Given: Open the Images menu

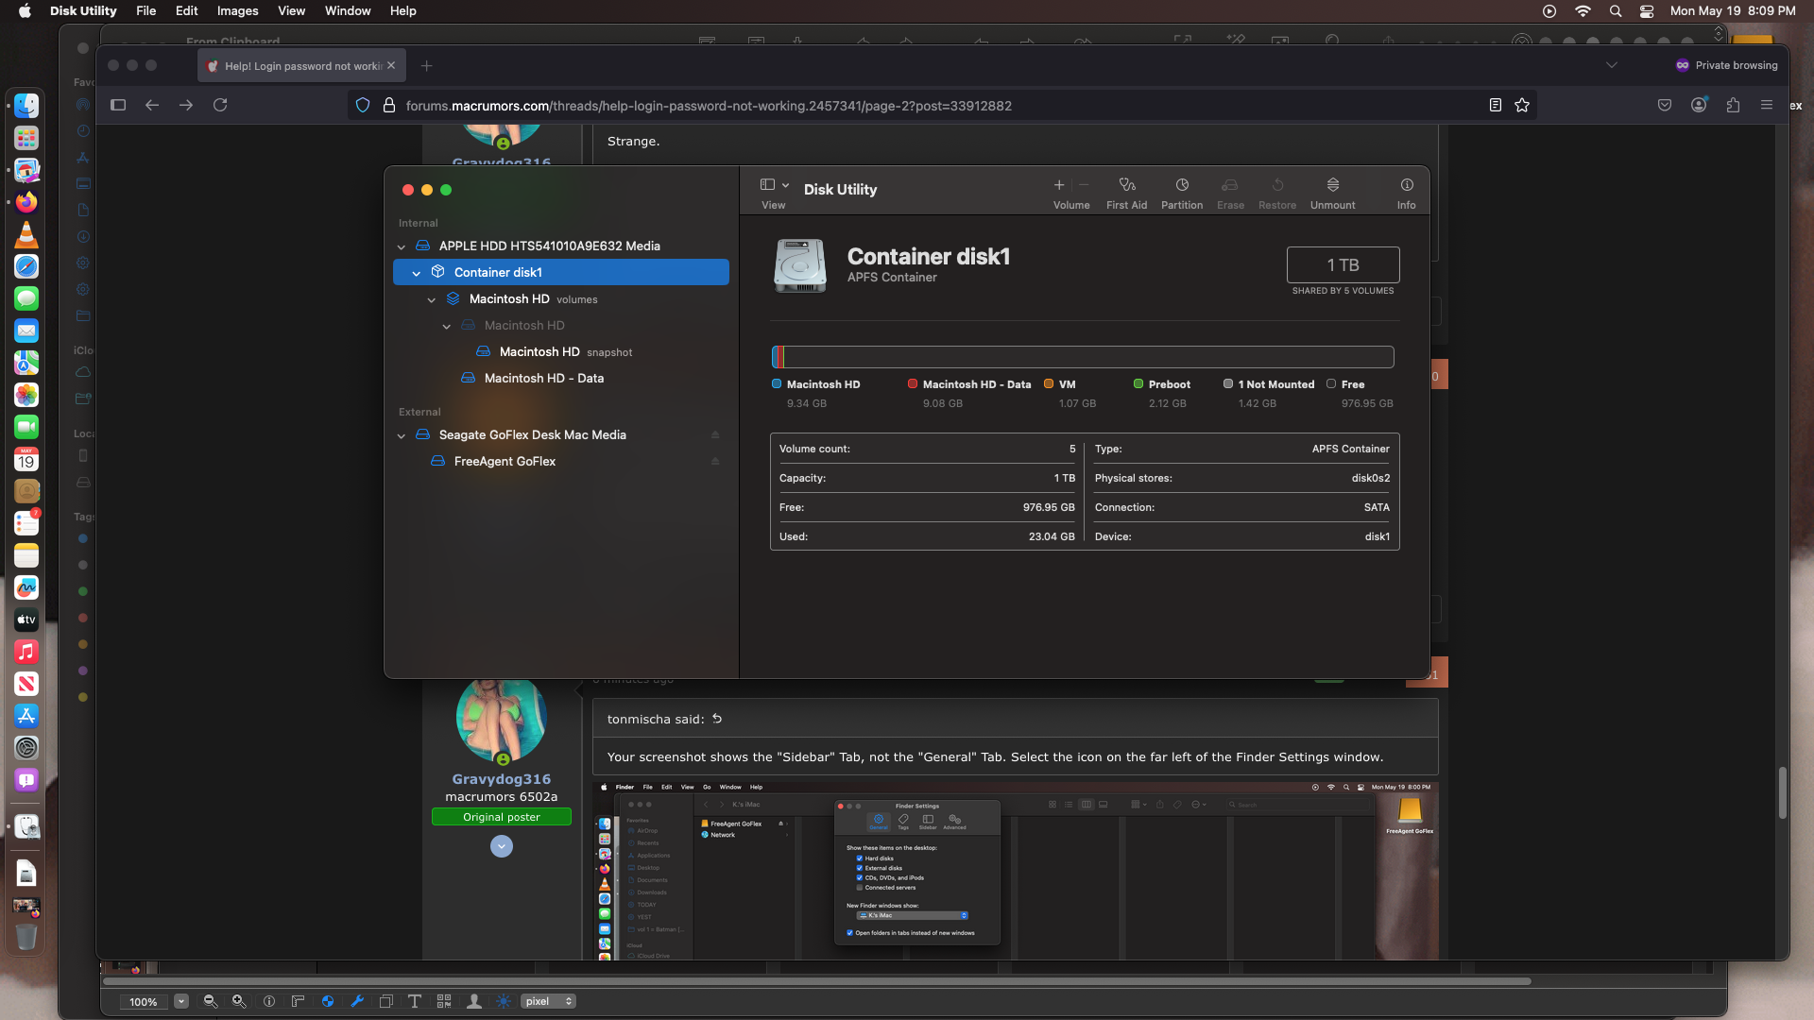Looking at the screenshot, I should pos(237,10).
